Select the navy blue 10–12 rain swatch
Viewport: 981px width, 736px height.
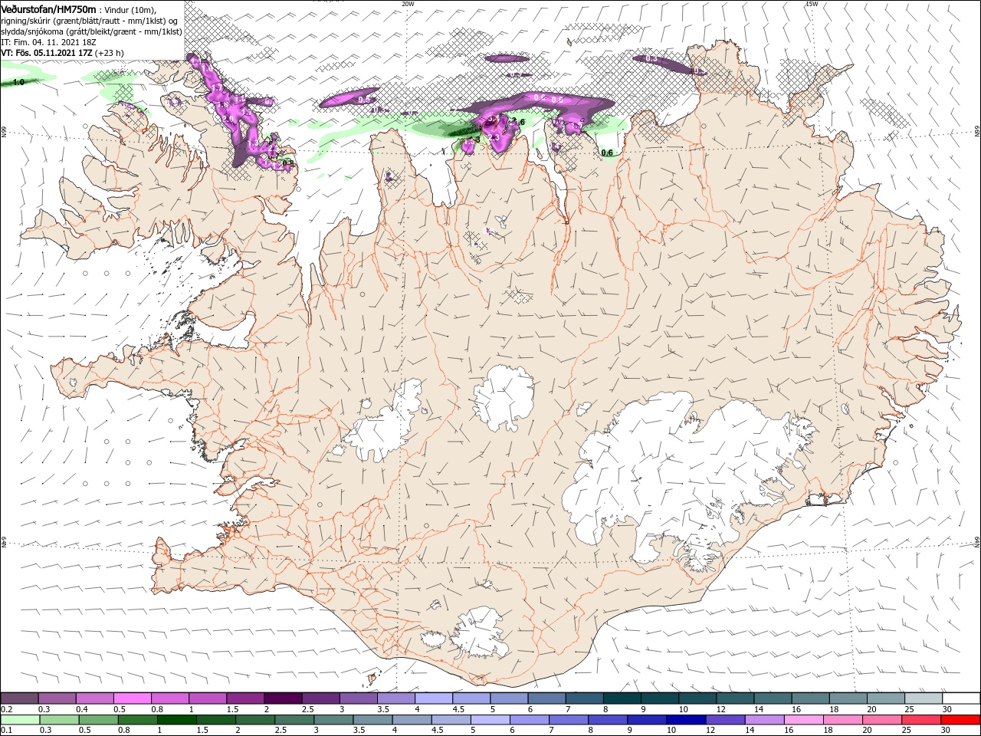[x=686, y=719]
